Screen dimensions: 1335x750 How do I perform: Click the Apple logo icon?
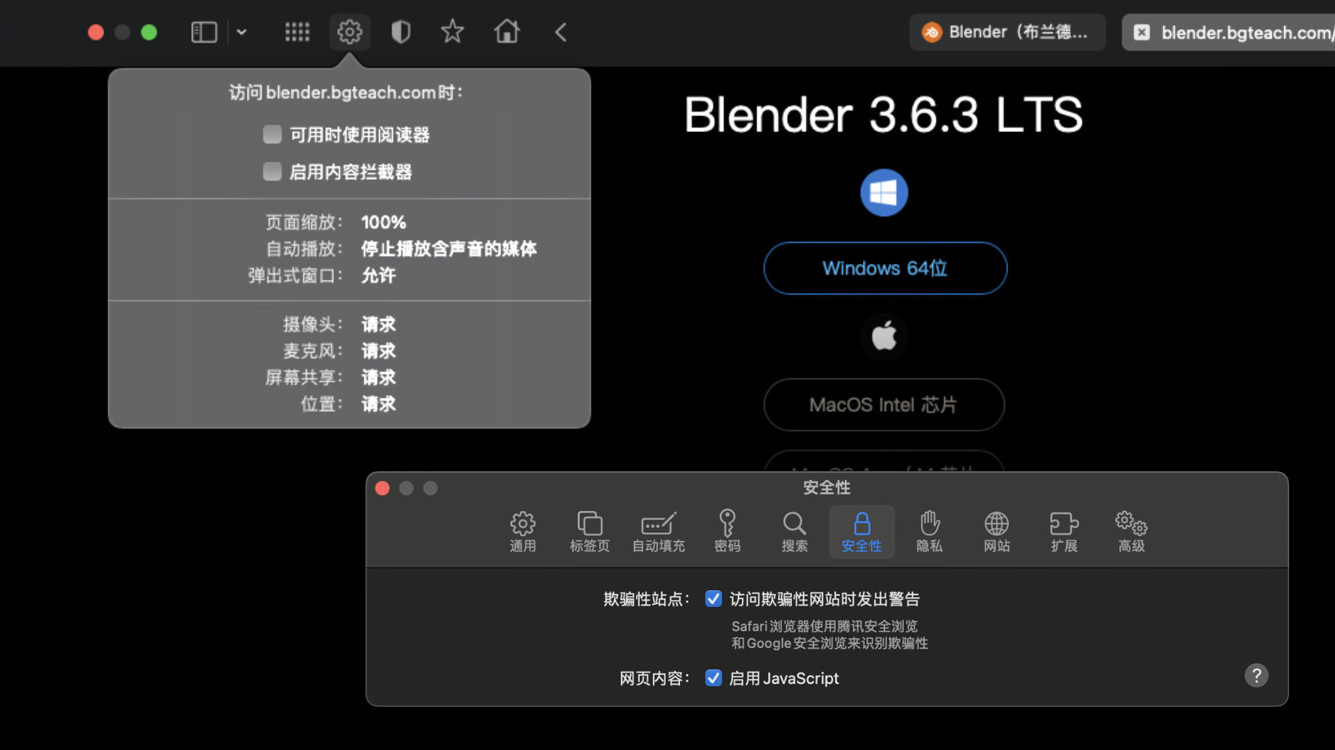[x=884, y=337]
